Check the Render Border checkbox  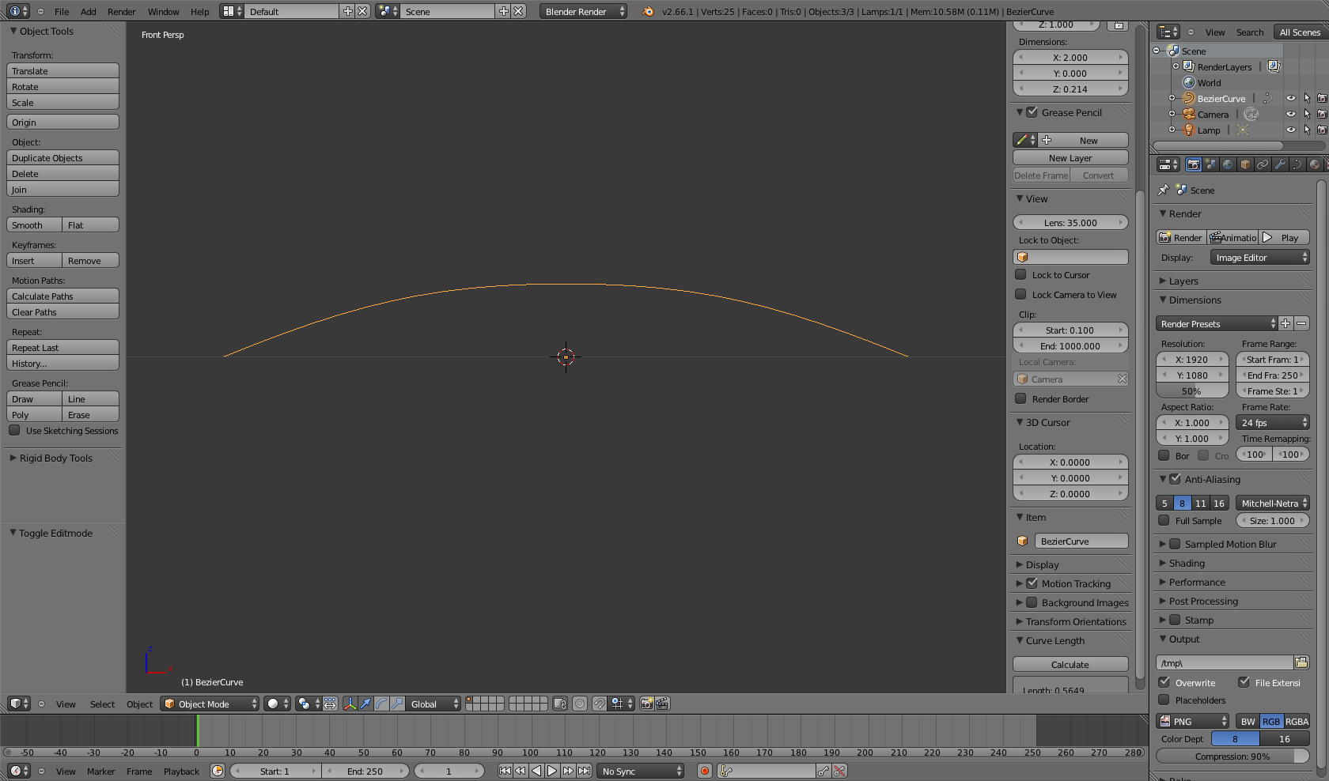click(1020, 398)
